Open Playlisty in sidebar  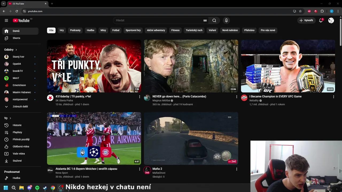(x=20, y=132)
